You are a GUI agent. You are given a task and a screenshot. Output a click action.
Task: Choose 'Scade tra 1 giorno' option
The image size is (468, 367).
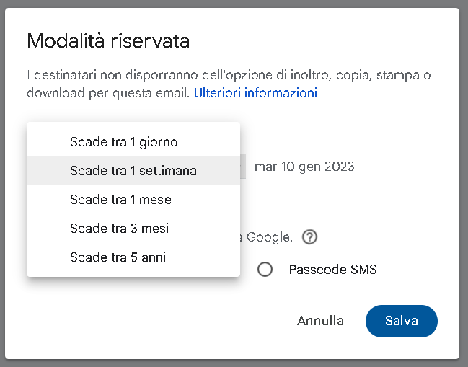tap(123, 142)
